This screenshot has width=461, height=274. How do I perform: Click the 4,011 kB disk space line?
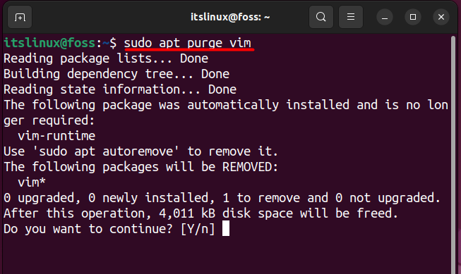(x=200, y=213)
